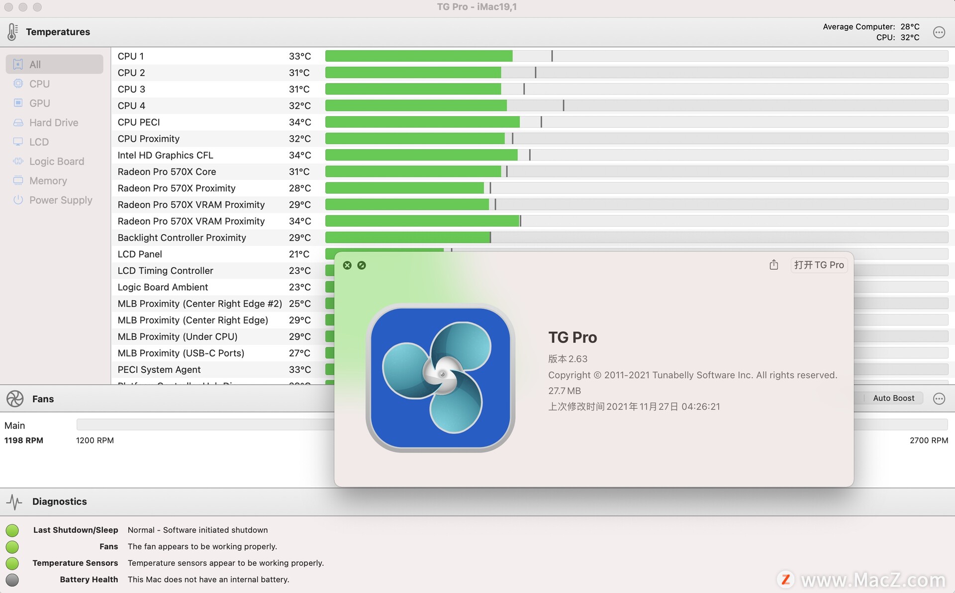Open the Temperatures more options ellipsis button
This screenshot has height=593, width=955.
coord(939,32)
